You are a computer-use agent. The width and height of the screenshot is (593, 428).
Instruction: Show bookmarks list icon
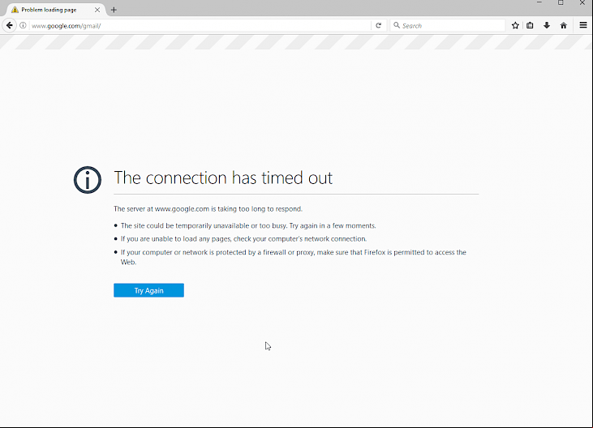[x=530, y=25]
